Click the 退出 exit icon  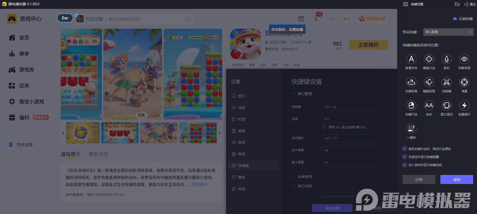tap(466, 4)
